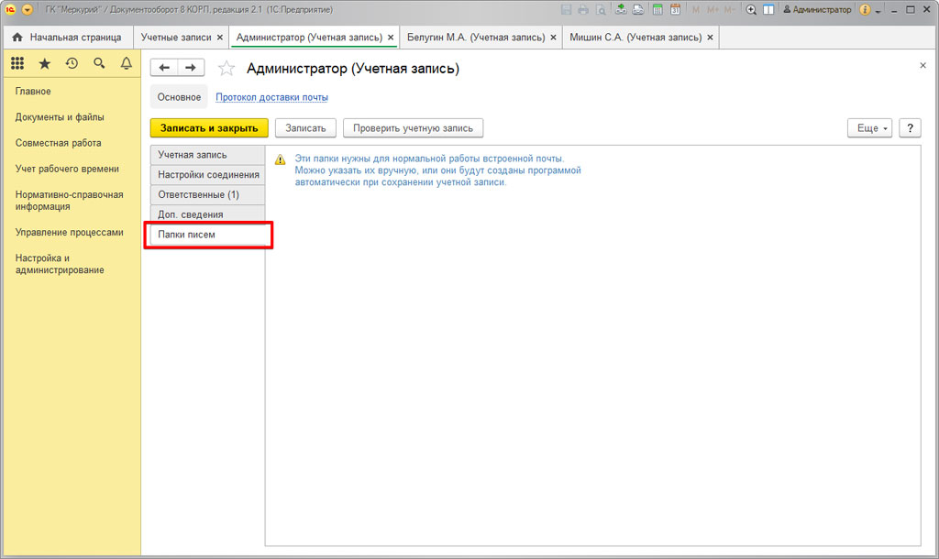Open Протокол доставки почты link

pyautogui.click(x=271, y=97)
